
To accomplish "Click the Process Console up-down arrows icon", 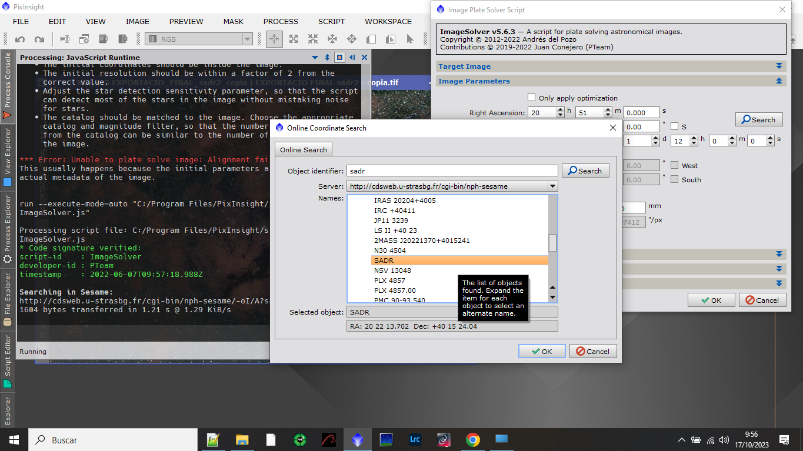I will coord(328,58).
